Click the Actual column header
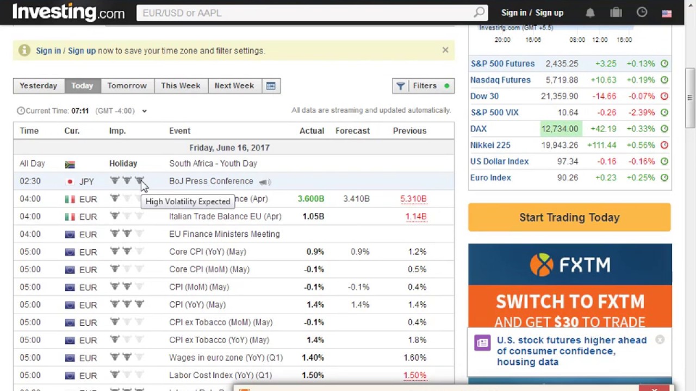 click(x=312, y=131)
